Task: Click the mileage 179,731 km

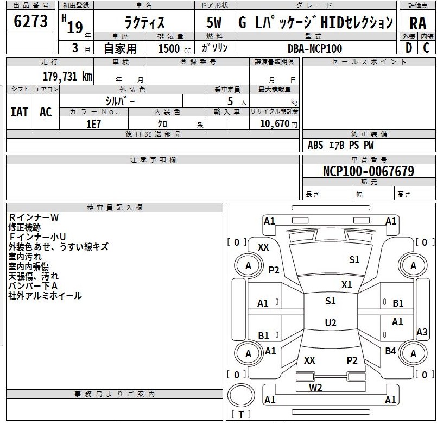Action: [x=67, y=76]
